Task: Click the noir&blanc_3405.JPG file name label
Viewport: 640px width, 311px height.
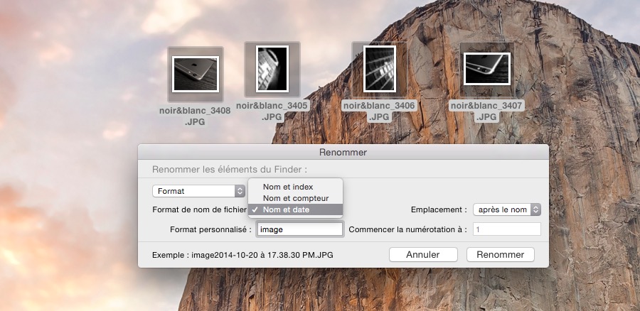Action: click(x=272, y=111)
